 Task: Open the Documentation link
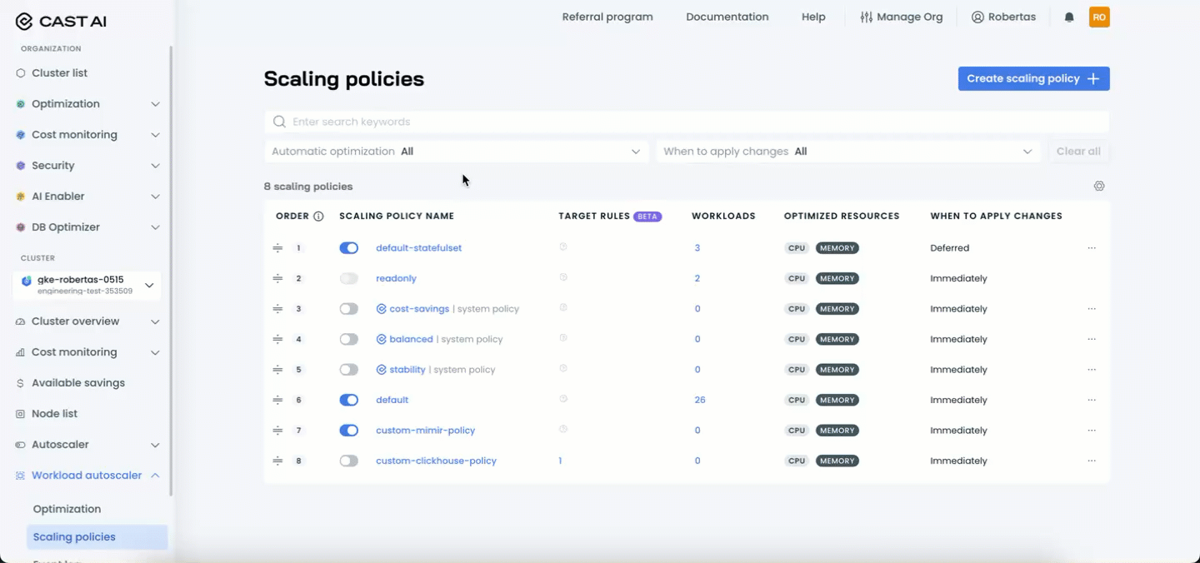coord(727,17)
